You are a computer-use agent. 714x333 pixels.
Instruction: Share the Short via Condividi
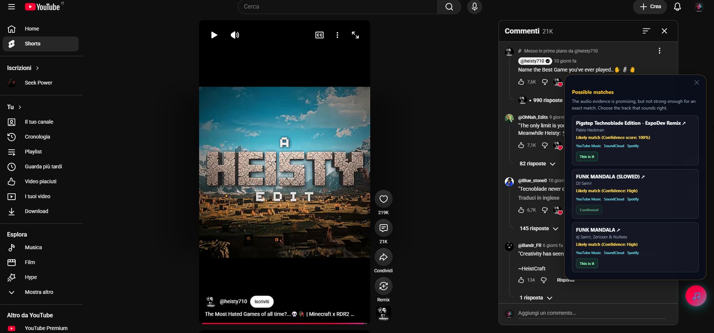pyautogui.click(x=383, y=257)
